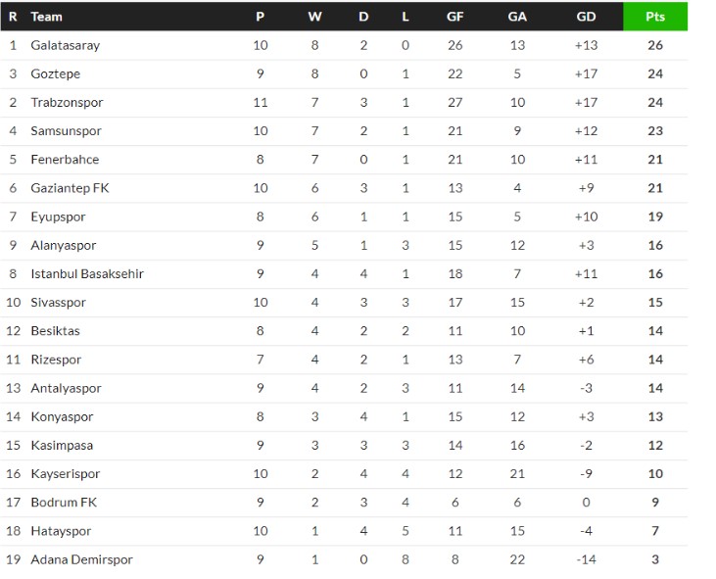Select the Goztepe team name
Screen dimensions: 716x579
[55, 74]
